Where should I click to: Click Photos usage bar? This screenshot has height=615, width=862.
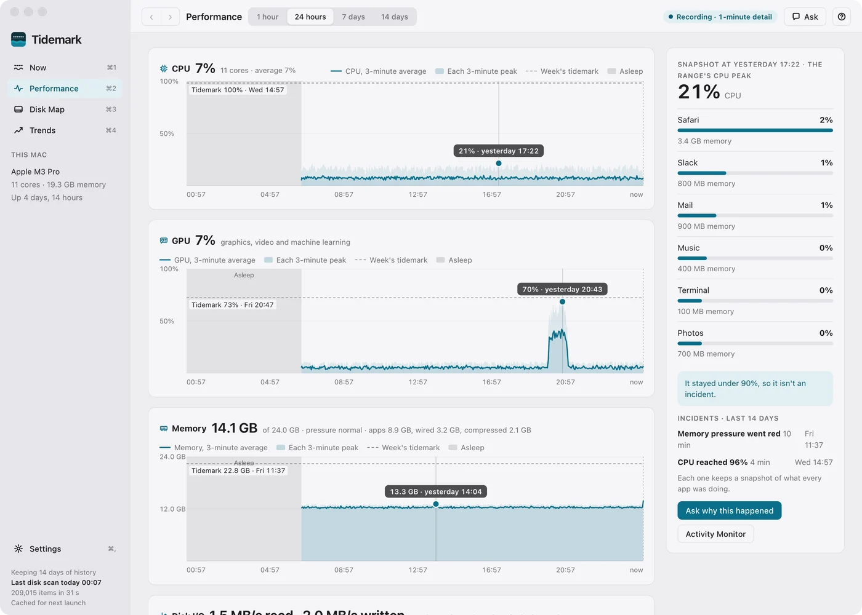coord(755,343)
